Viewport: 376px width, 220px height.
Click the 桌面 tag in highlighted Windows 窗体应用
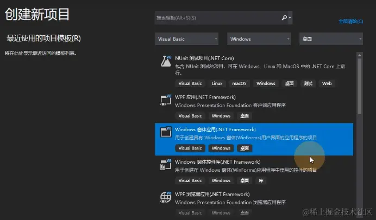coord(245,148)
